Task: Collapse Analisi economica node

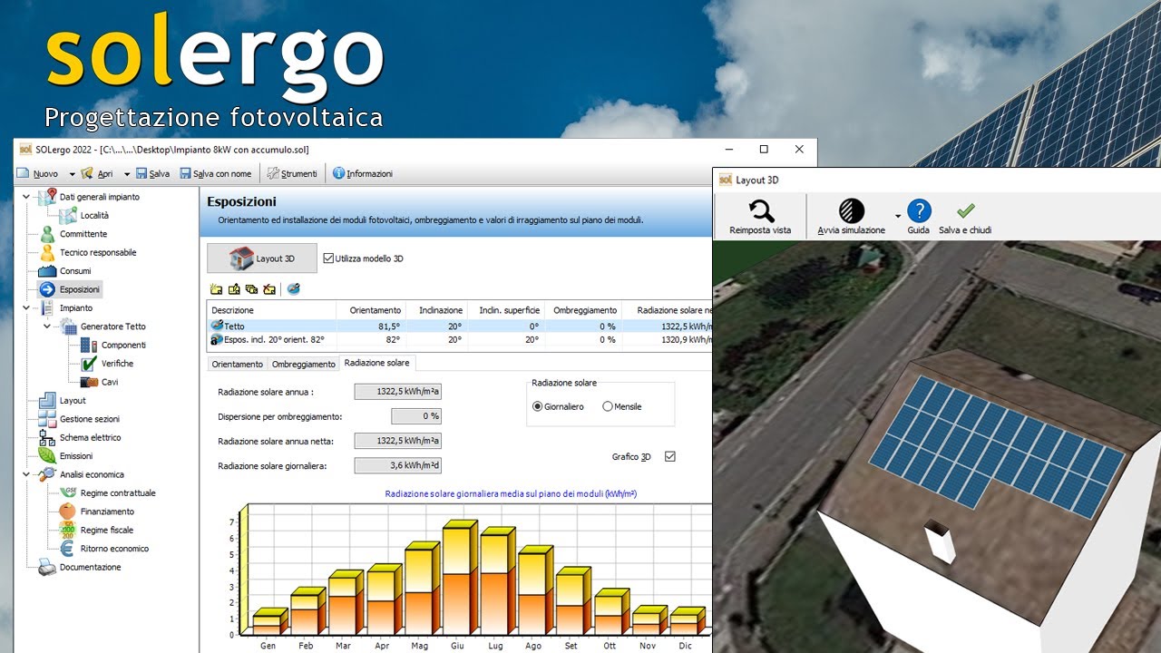Action: [x=26, y=474]
